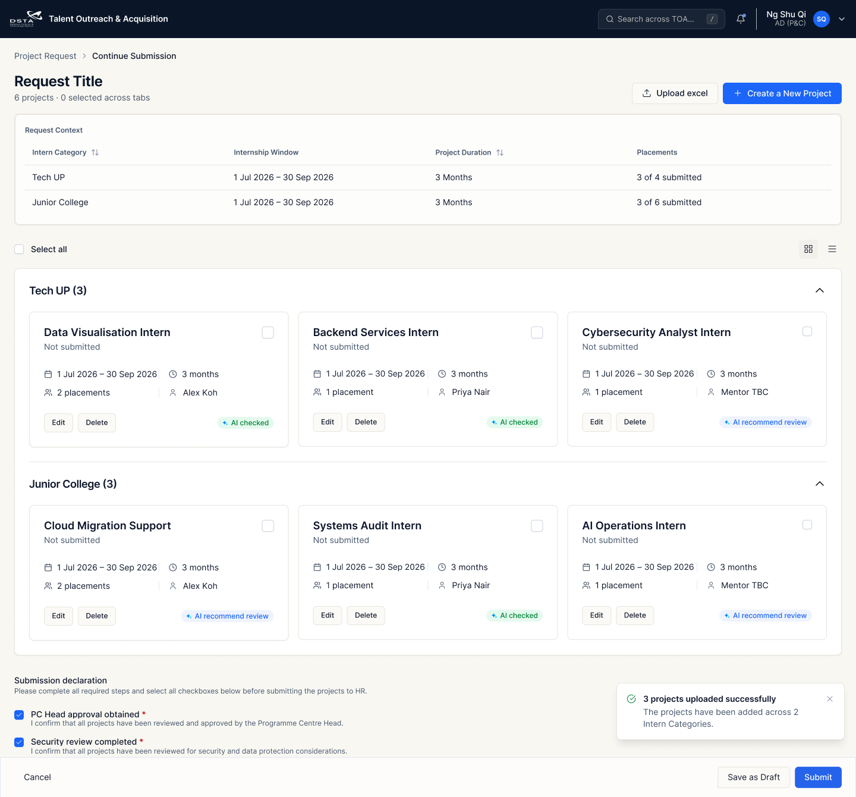The height and width of the screenshot is (797, 856).
Task: Click AI checked badge on Backend Services
Action: pyautogui.click(x=515, y=422)
